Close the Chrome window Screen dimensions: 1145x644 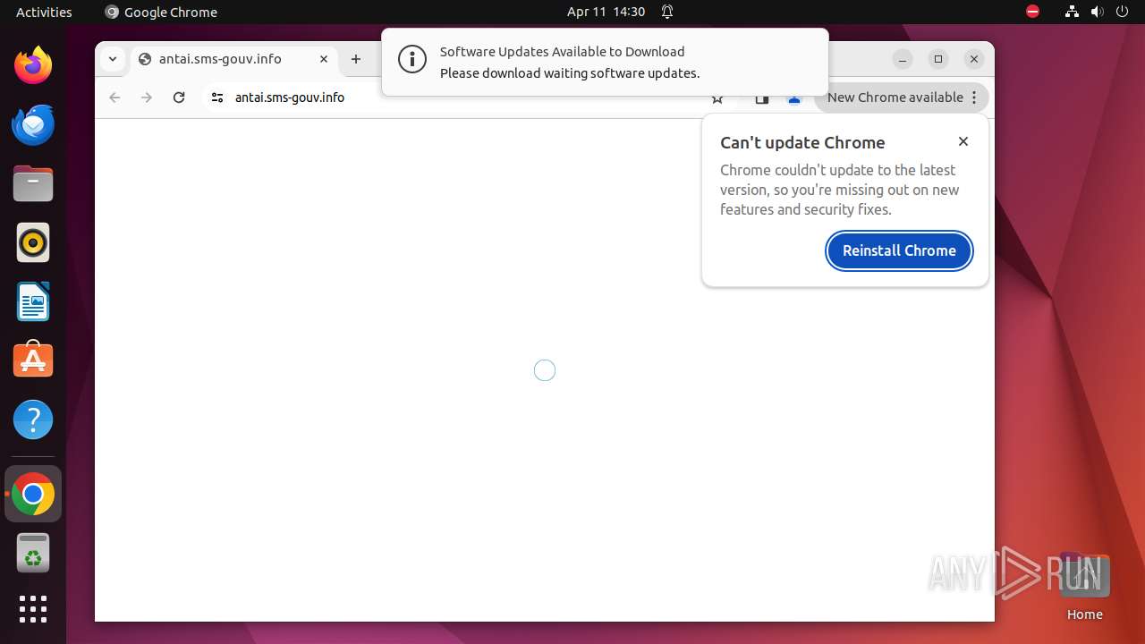[x=974, y=59]
